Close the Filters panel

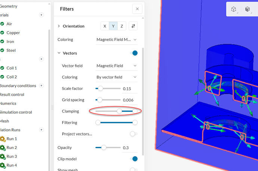coord(137,9)
